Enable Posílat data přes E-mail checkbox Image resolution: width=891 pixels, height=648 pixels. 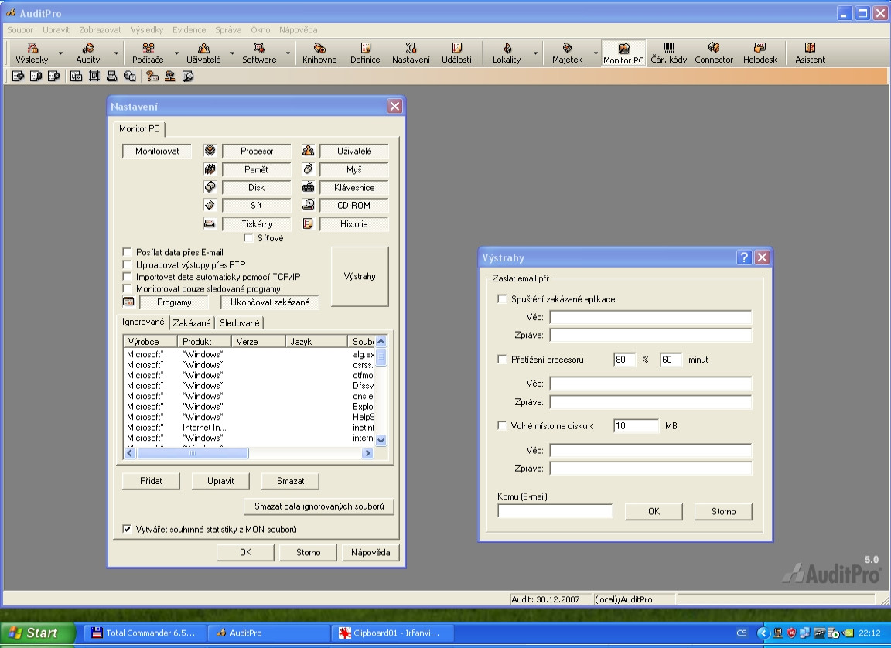(128, 252)
